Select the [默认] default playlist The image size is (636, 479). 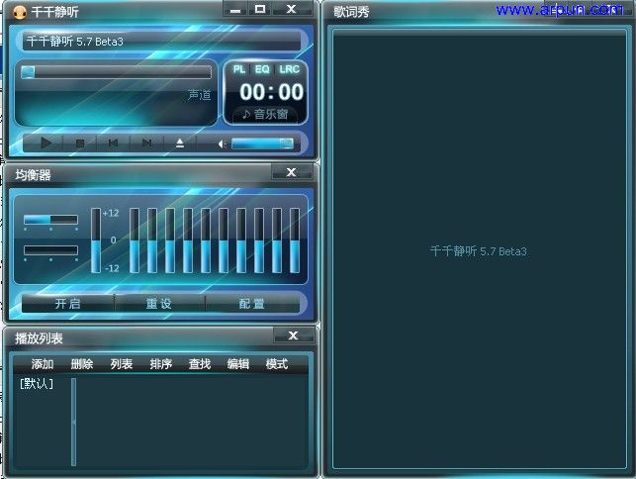tap(37, 384)
